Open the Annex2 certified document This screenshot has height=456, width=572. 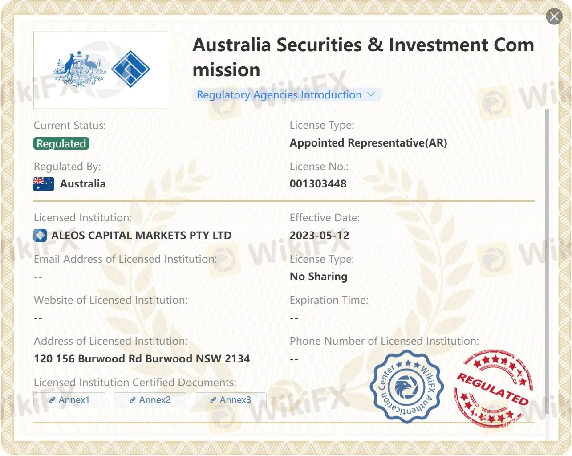tap(150, 400)
